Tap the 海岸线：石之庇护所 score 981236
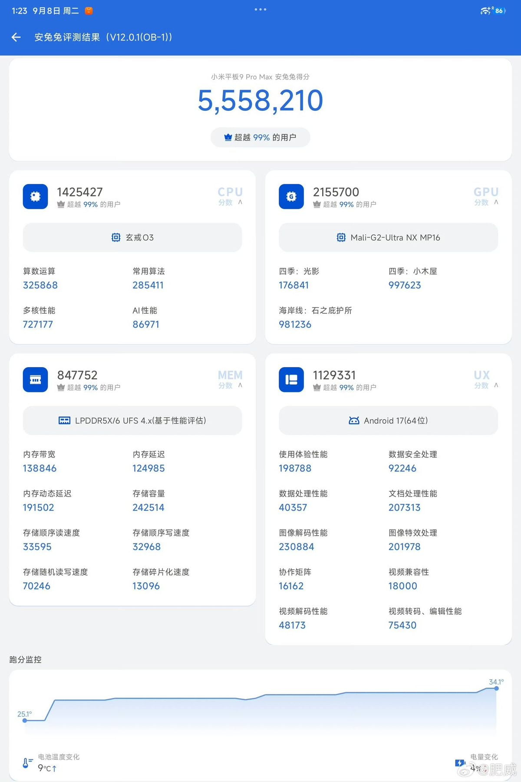This screenshot has height=782, width=521. tap(295, 325)
